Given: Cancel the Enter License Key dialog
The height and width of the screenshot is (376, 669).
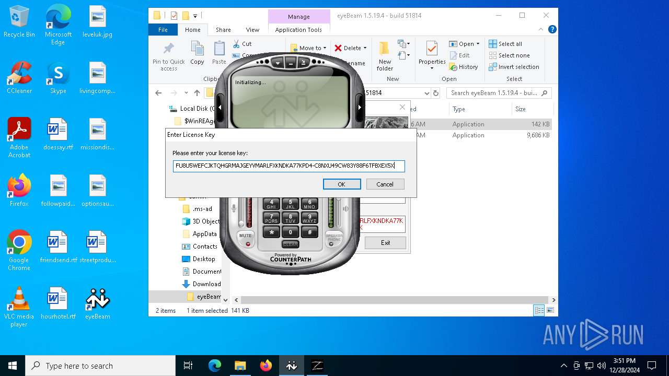Looking at the screenshot, I should pos(385,184).
